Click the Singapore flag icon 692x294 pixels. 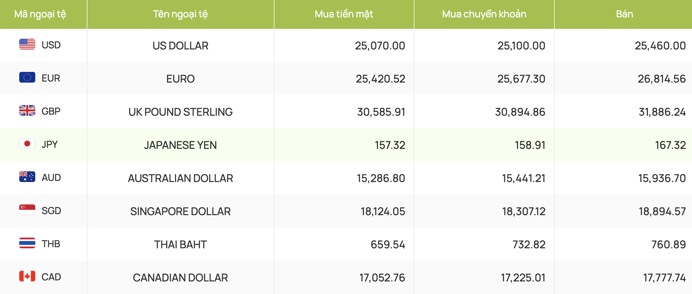(x=27, y=210)
